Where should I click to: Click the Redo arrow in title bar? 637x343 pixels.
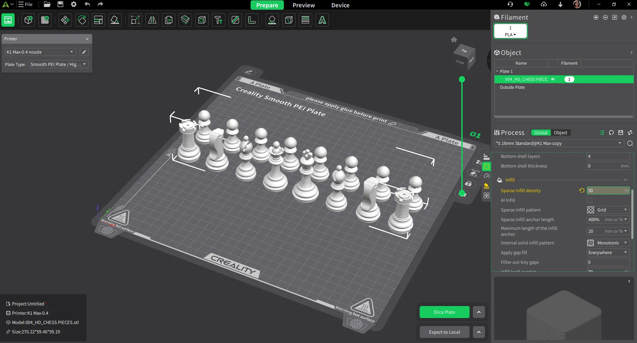tap(101, 4)
